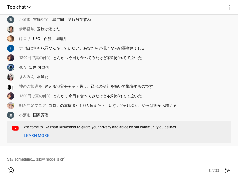Focus the Say something chat input
Screen dimensions: 238x179
(x=119, y=159)
